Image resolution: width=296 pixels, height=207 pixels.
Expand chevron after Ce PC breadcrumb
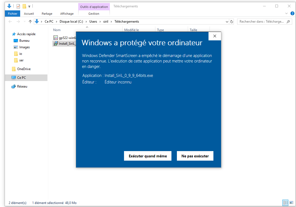pyautogui.click(x=56, y=22)
